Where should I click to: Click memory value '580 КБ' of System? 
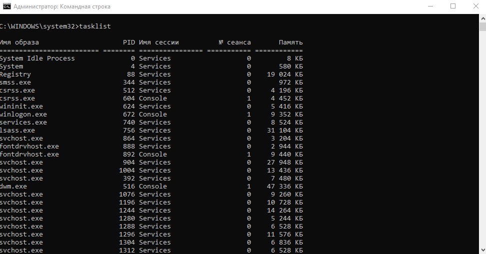tap(290, 66)
